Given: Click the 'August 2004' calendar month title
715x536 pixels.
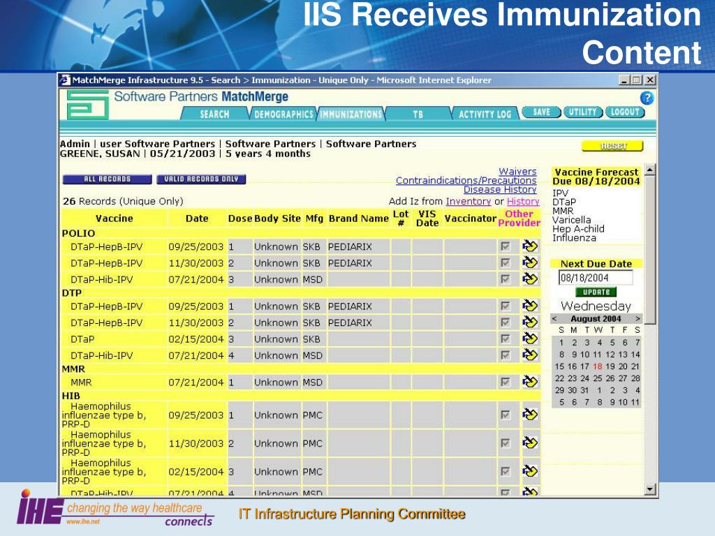Looking at the screenshot, I should pyautogui.click(x=596, y=318).
